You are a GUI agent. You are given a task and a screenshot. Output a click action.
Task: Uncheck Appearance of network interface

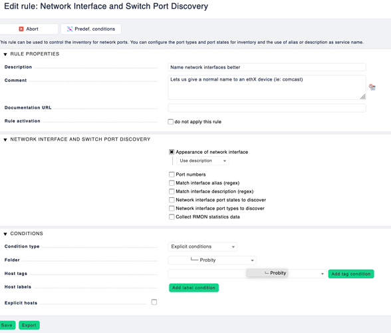(x=172, y=152)
